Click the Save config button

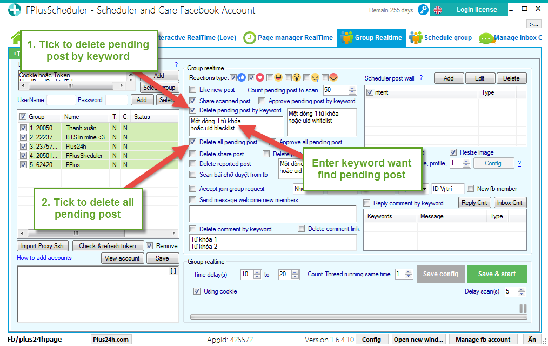pyautogui.click(x=440, y=274)
